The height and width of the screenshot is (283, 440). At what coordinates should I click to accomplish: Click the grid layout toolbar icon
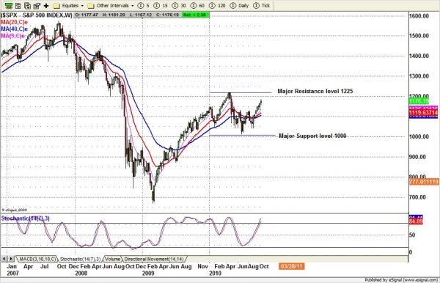18,6
